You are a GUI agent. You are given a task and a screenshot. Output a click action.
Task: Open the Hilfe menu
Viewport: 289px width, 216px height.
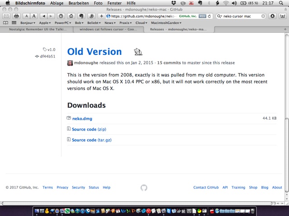(x=131, y=3)
